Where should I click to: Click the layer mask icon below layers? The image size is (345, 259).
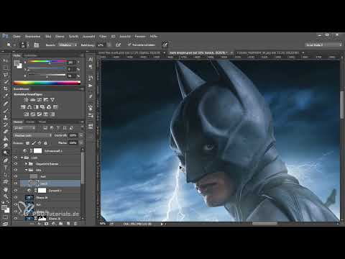tap(46, 224)
